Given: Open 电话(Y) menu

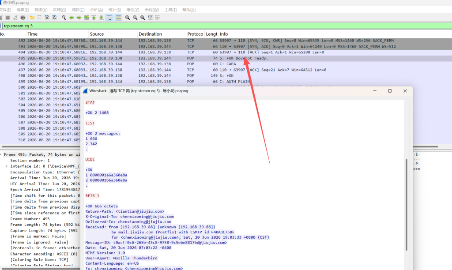Looking at the screenshot, I should (132, 10).
